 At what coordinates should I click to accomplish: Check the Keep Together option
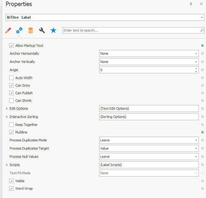(x=11, y=125)
